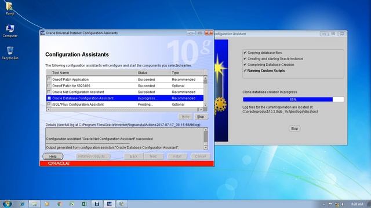
Task: Select iSQL*Plus Configuration Assistant row
Action: [x=125, y=104]
